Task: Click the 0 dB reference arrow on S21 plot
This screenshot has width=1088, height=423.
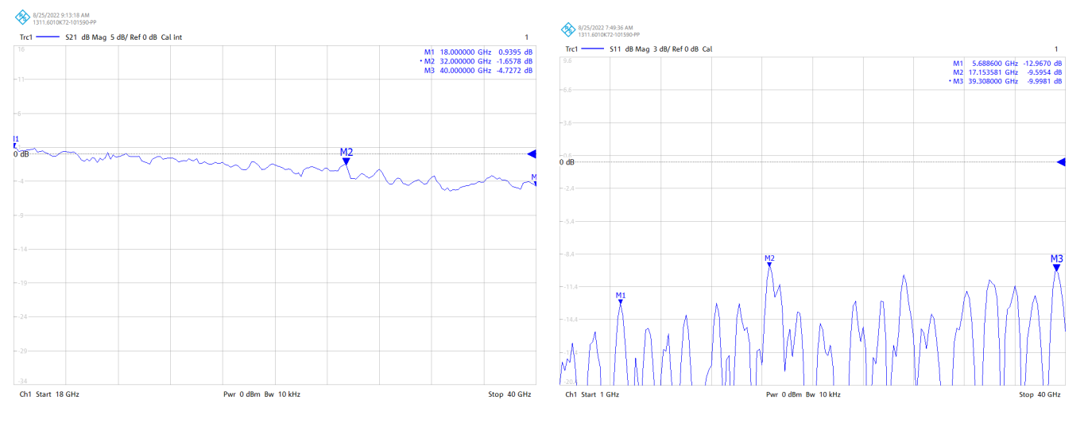Action: coord(532,153)
